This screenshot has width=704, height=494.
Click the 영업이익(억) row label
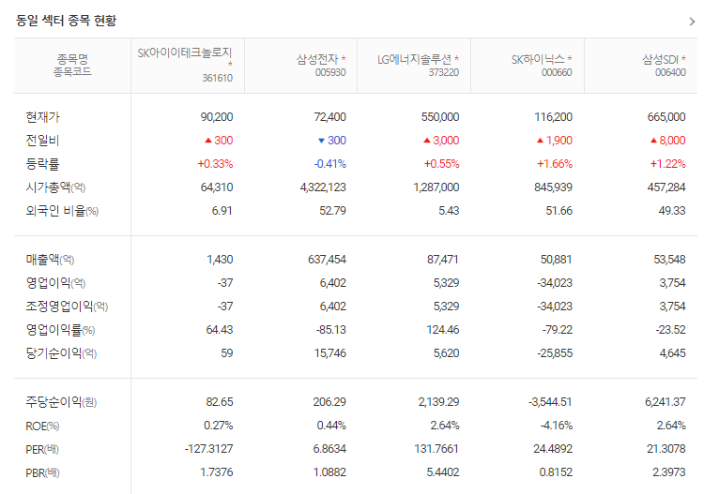pos(55,283)
